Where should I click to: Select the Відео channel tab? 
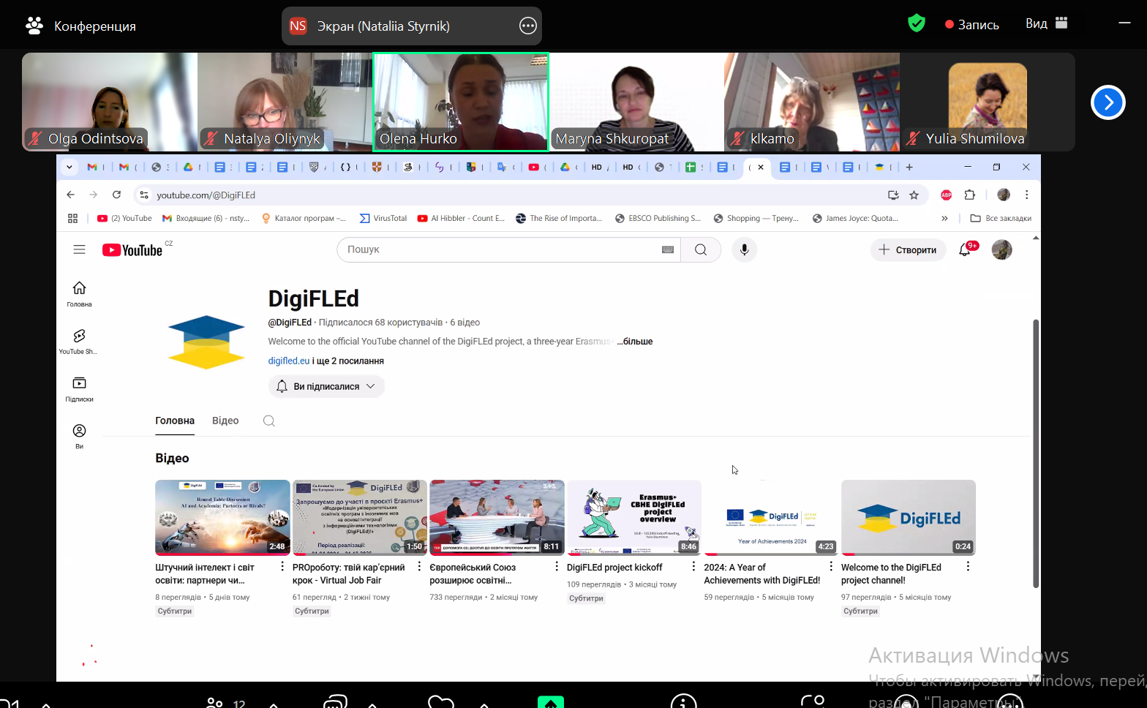[225, 421]
